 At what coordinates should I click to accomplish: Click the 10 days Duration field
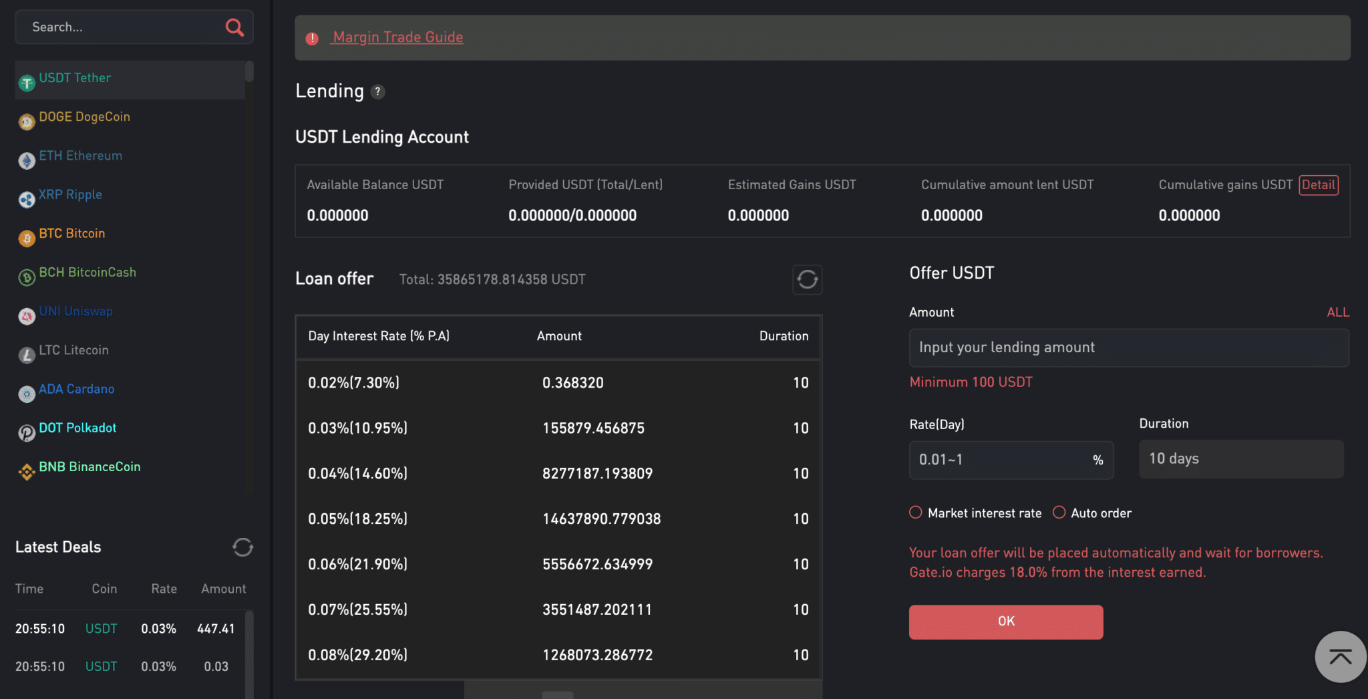(1241, 459)
